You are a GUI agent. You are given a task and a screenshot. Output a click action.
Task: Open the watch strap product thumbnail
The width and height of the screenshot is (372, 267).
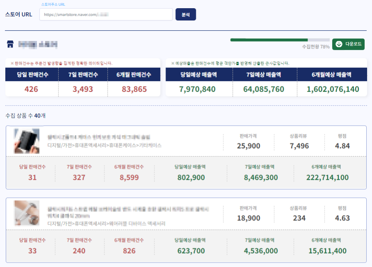pos(27,212)
